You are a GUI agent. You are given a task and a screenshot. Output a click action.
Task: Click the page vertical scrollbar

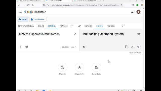[x=144, y=49]
